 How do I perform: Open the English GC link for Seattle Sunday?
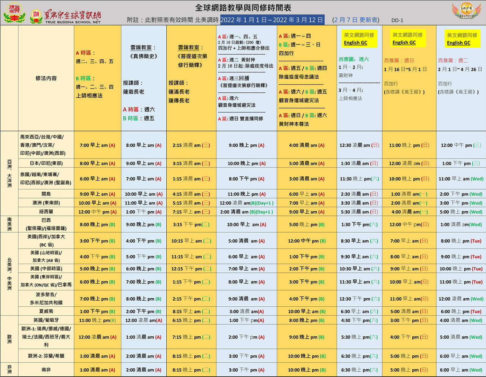[404, 43]
